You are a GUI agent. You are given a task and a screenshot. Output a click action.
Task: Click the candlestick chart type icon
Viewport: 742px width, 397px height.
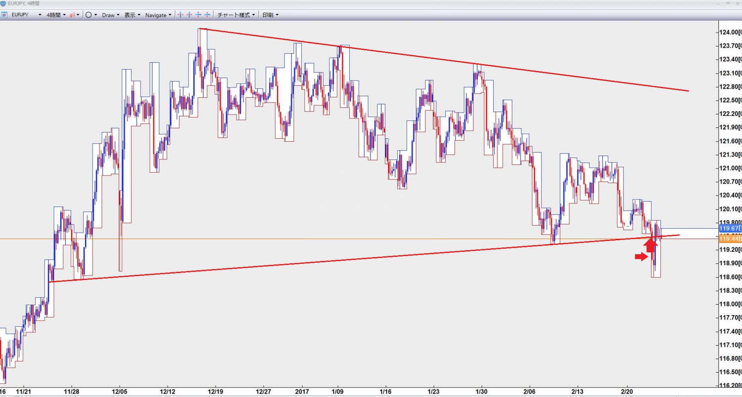point(72,15)
